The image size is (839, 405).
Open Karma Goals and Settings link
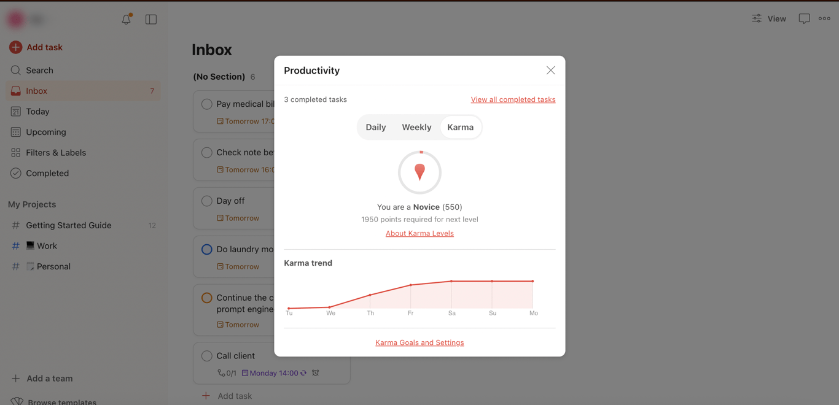[419, 342]
